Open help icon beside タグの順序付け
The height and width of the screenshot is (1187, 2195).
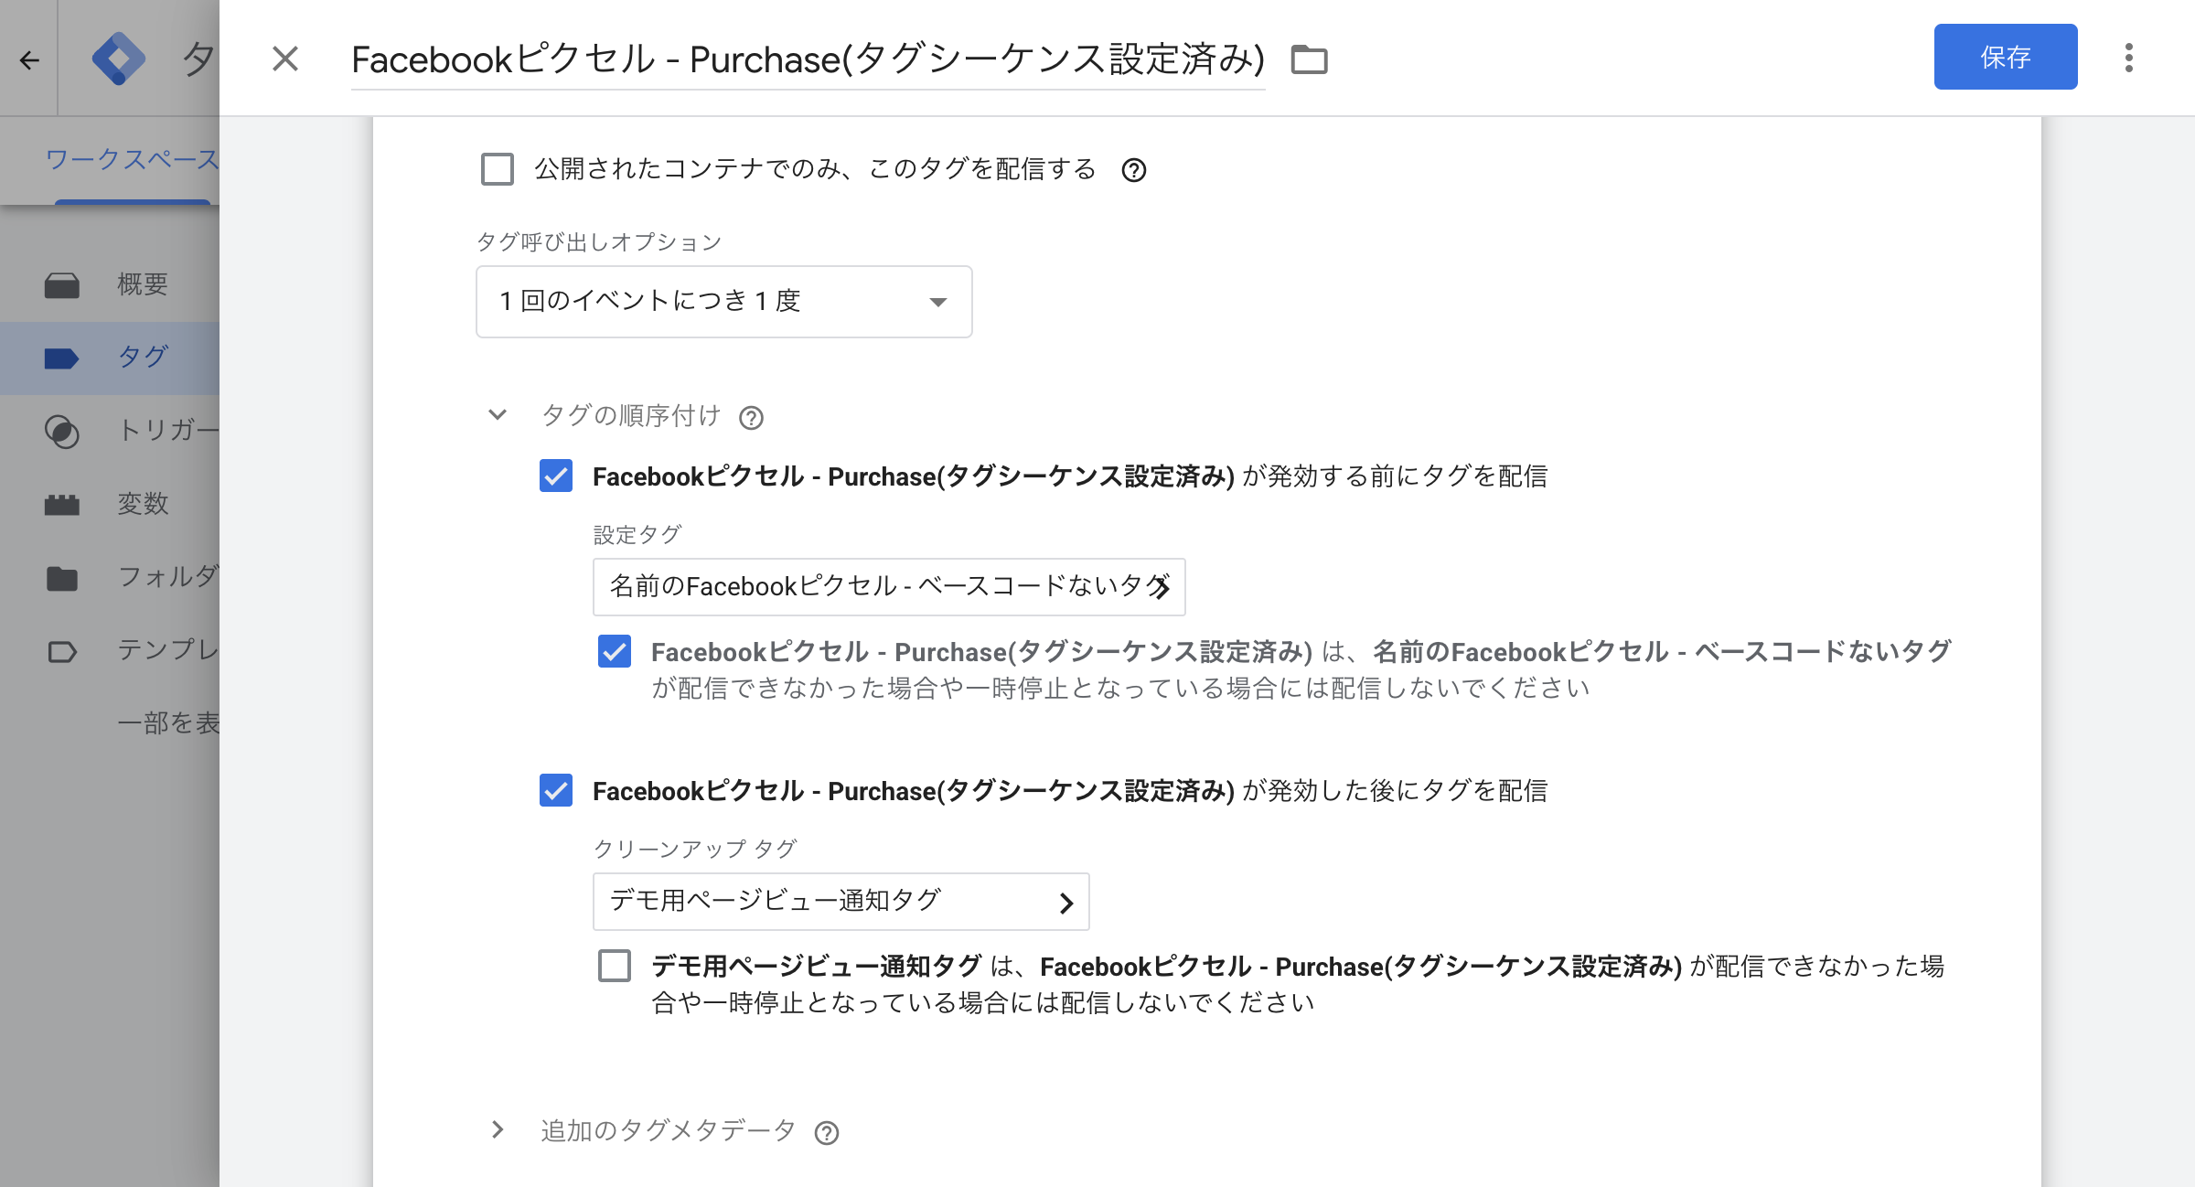tap(751, 418)
